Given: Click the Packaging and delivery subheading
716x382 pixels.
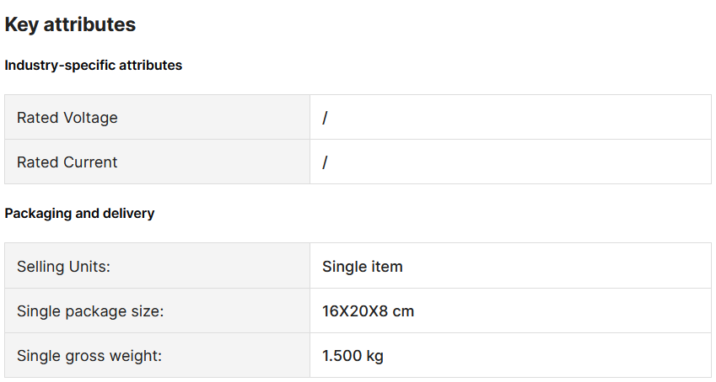Looking at the screenshot, I should point(79,214).
